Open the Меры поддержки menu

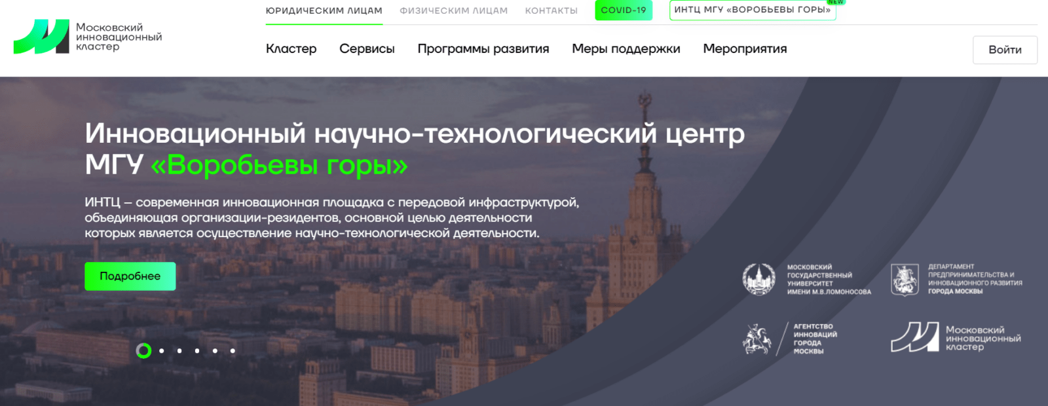(626, 48)
